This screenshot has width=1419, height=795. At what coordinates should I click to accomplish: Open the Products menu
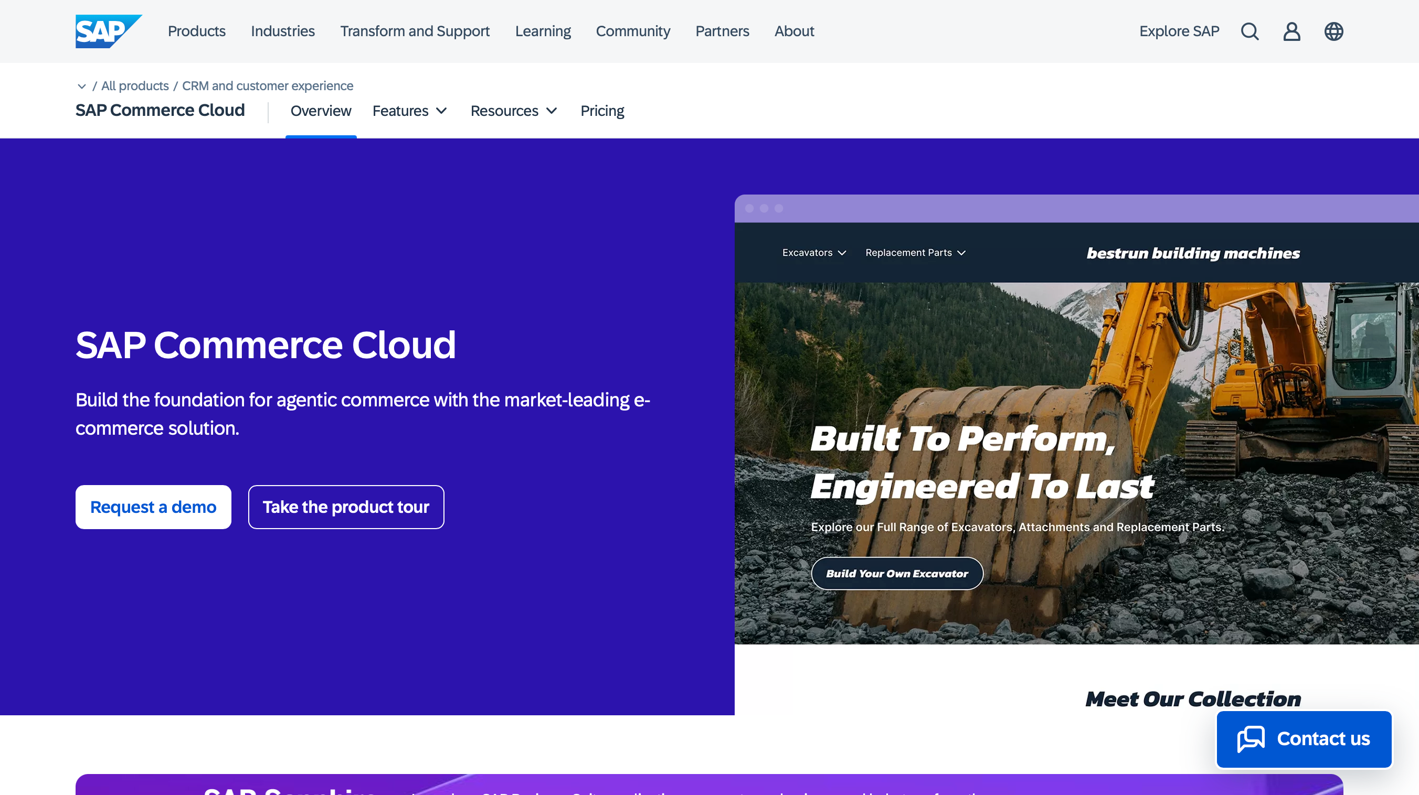click(197, 31)
